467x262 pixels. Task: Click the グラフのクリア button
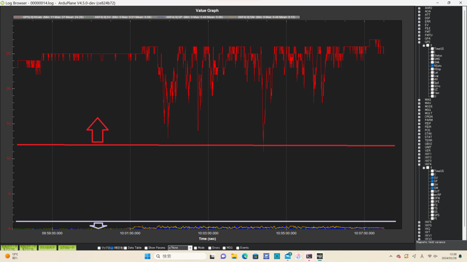point(47,248)
